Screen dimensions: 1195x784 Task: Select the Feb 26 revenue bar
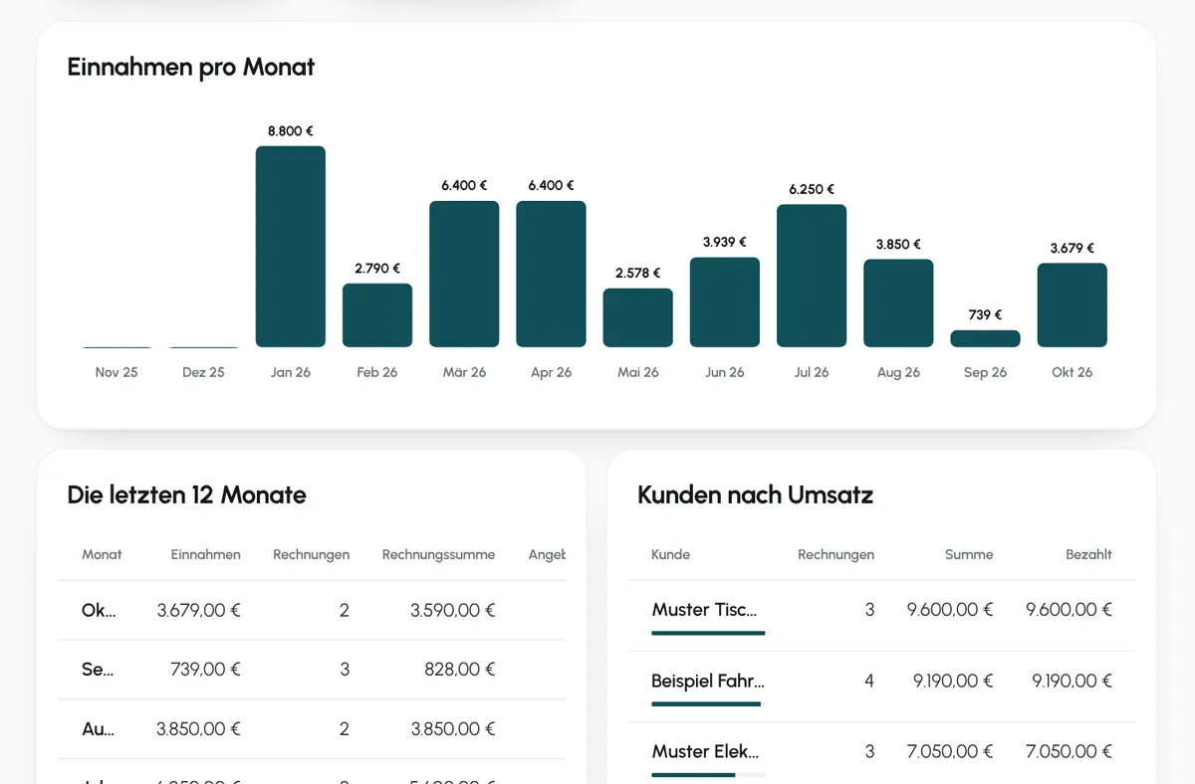(x=377, y=315)
